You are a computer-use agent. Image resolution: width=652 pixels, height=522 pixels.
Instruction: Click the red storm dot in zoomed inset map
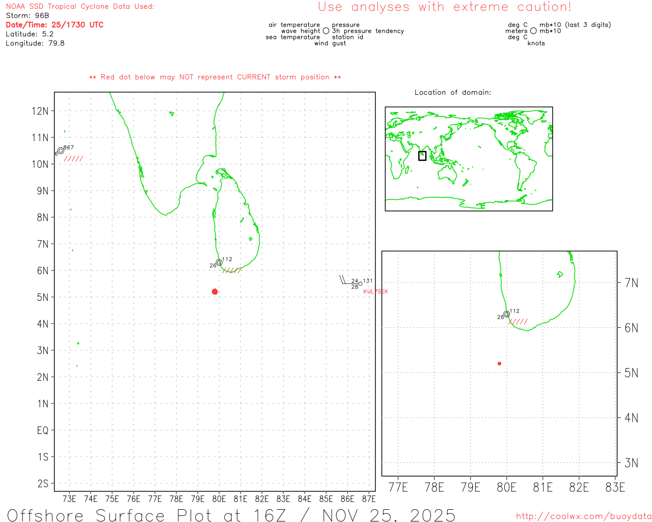pos(499,363)
